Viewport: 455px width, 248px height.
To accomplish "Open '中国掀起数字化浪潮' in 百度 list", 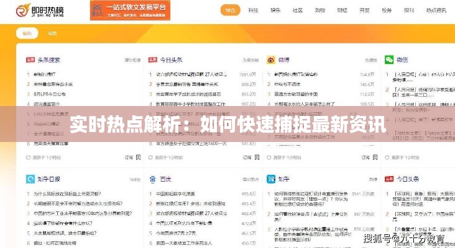I will point(175,193).
